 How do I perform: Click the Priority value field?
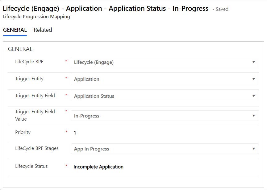tap(75, 133)
